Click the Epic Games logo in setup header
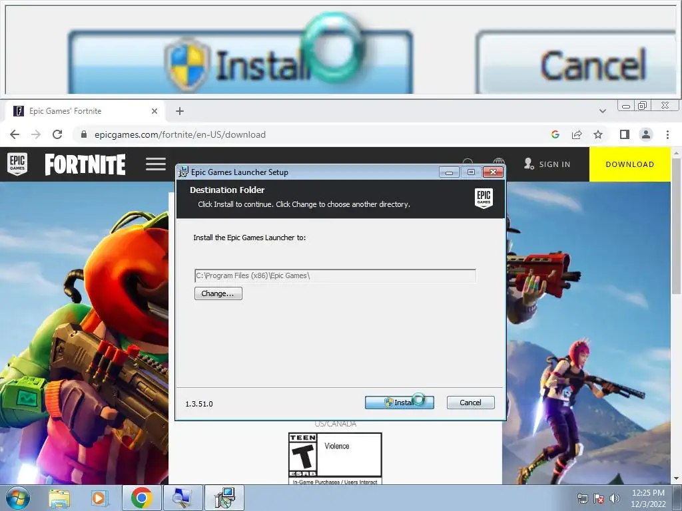Screen dimensions: 682x511 (484, 198)
